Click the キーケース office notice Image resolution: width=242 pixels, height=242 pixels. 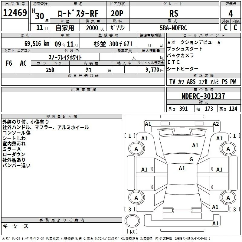pos(16,226)
